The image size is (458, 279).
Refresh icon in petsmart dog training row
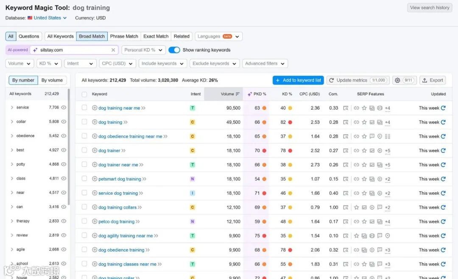443,179
